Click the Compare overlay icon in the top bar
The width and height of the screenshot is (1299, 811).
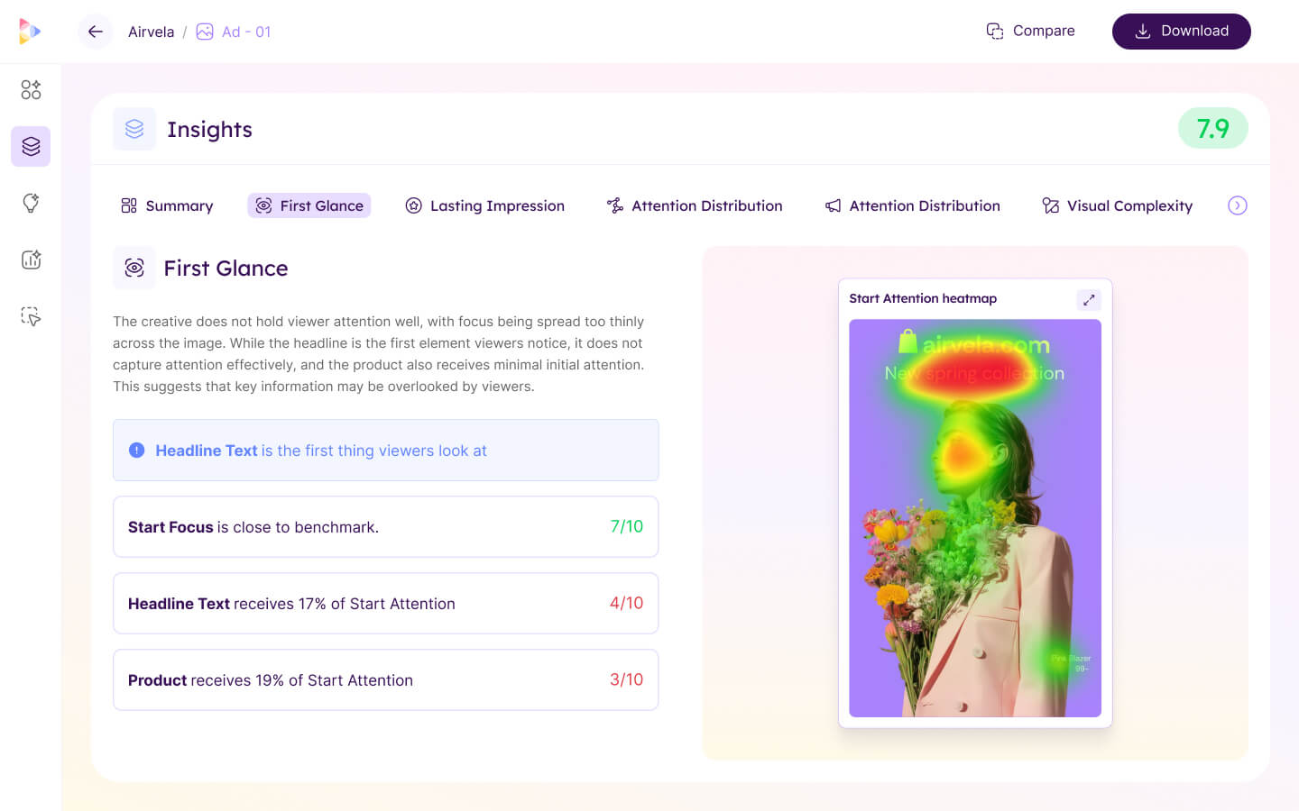pos(995,30)
